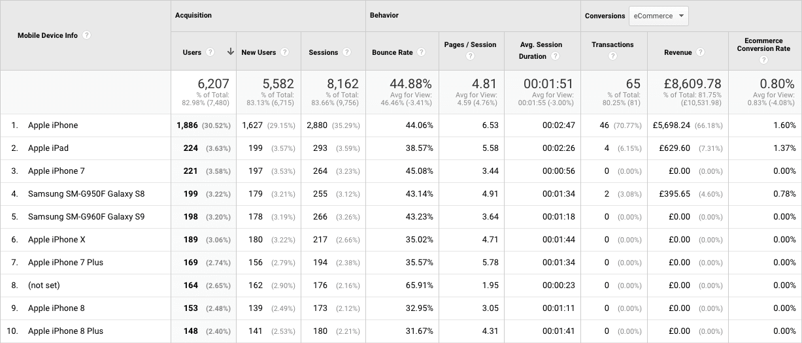
Task: Select the Conversions group label
Action: coord(605,16)
